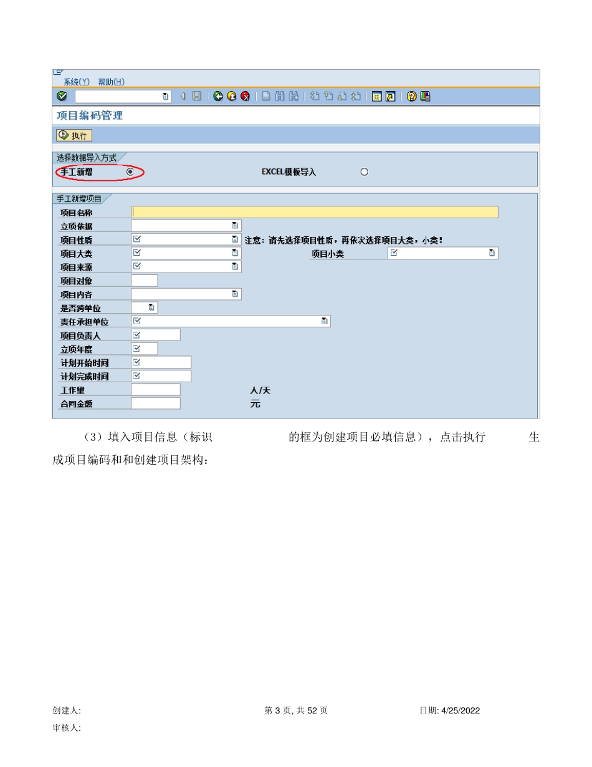The width and height of the screenshot is (592, 767).
Task: Click the green Back arrow icon
Action: (x=217, y=96)
